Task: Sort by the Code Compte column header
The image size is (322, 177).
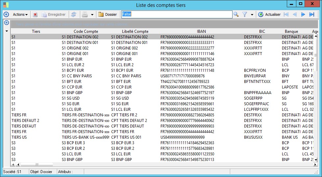Action: pyautogui.click(x=86, y=31)
